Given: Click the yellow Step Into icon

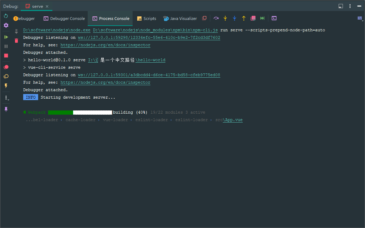Looking at the screenshot, I should (x=225, y=18).
